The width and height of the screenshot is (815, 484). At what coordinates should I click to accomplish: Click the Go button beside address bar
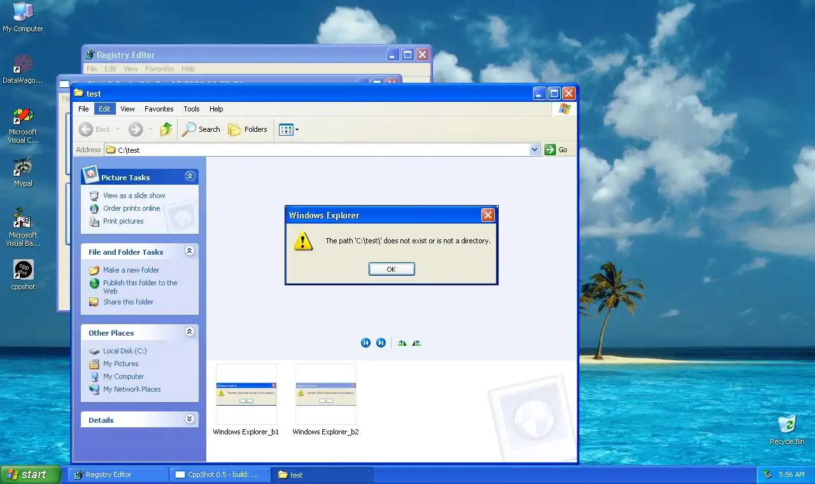(x=556, y=150)
